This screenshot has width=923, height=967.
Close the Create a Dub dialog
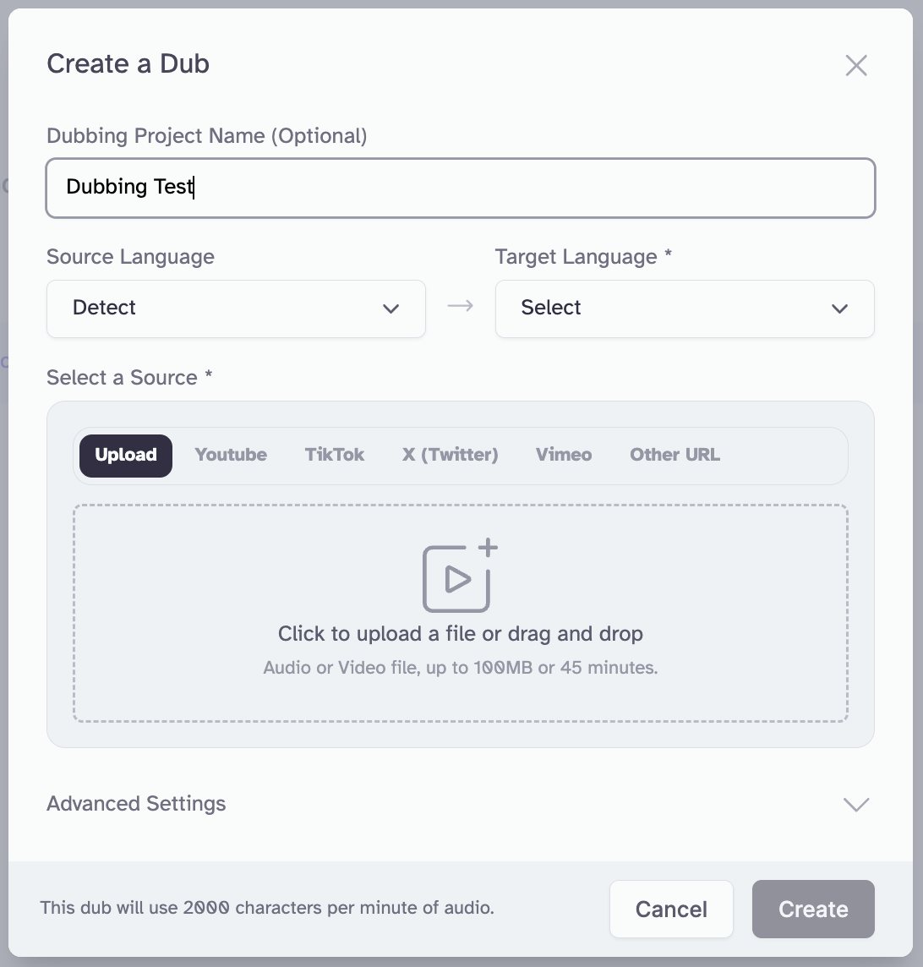pyautogui.click(x=856, y=65)
